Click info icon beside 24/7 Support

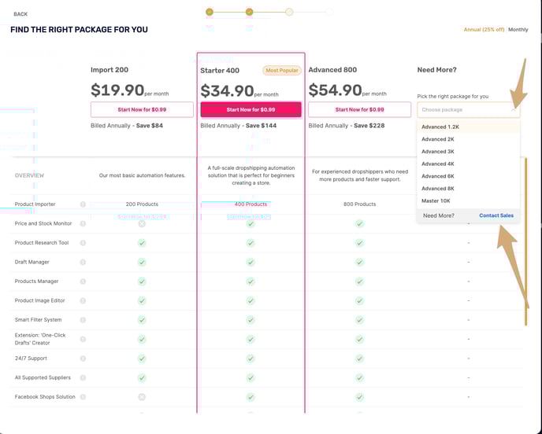pyautogui.click(x=83, y=359)
